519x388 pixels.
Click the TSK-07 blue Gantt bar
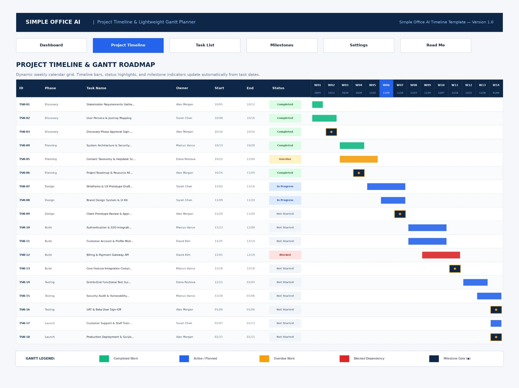coord(386,187)
